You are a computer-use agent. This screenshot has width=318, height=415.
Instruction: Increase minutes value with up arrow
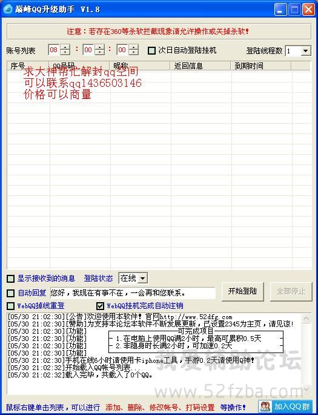click(99, 47)
